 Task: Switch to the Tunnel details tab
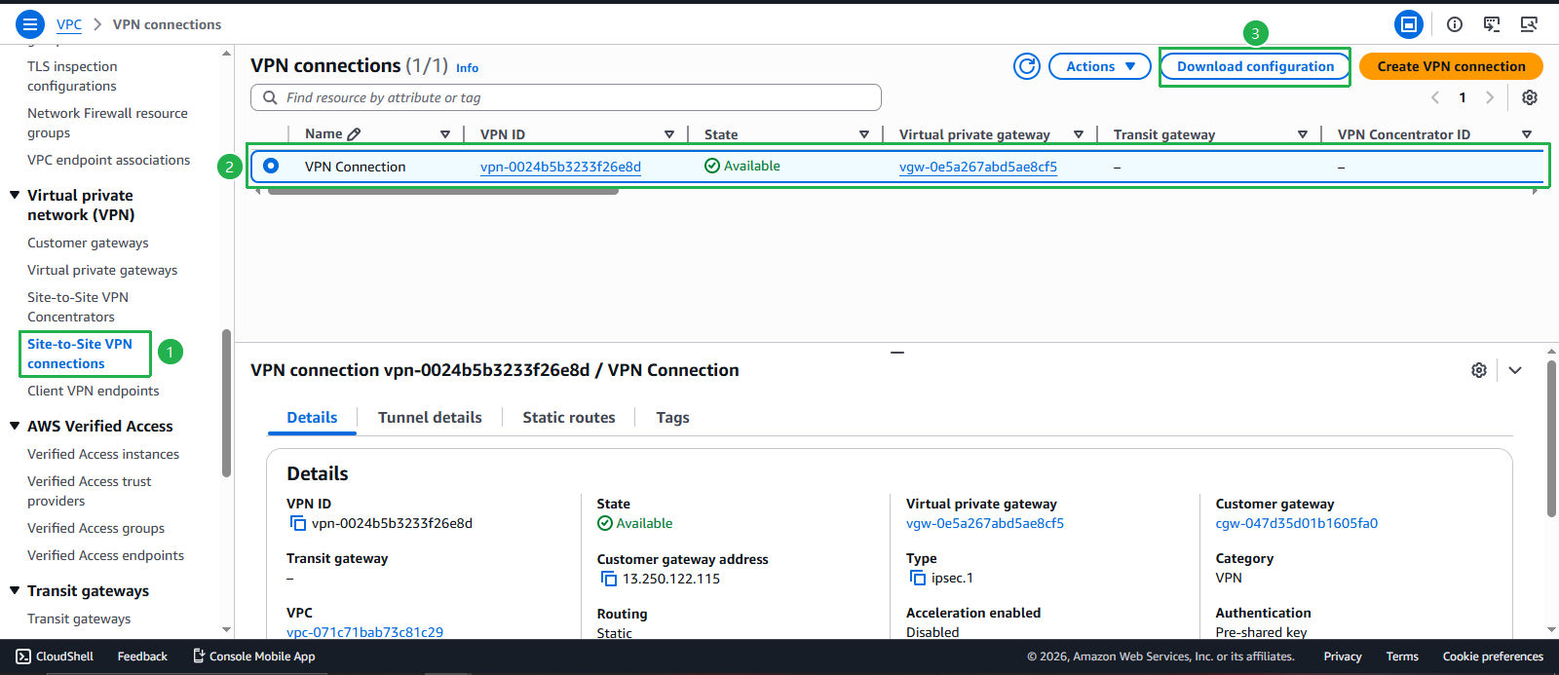pyautogui.click(x=430, y=417)
